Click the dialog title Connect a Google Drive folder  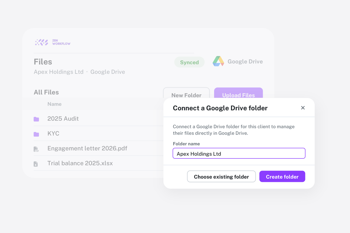tap(220, 108)
